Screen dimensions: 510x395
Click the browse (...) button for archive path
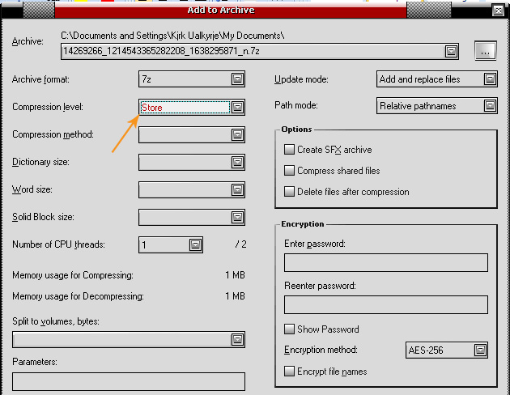click(x=484, y=51)
